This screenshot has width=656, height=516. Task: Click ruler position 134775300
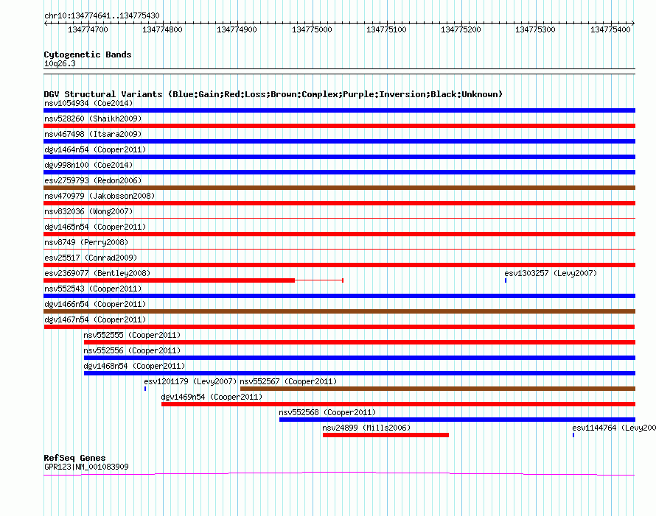pos(536,29)
